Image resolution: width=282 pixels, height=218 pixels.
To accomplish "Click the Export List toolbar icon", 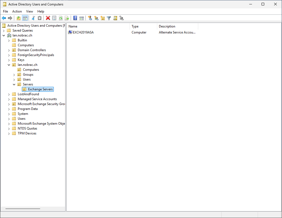I will pyautogui.click(x=67, y=18).
